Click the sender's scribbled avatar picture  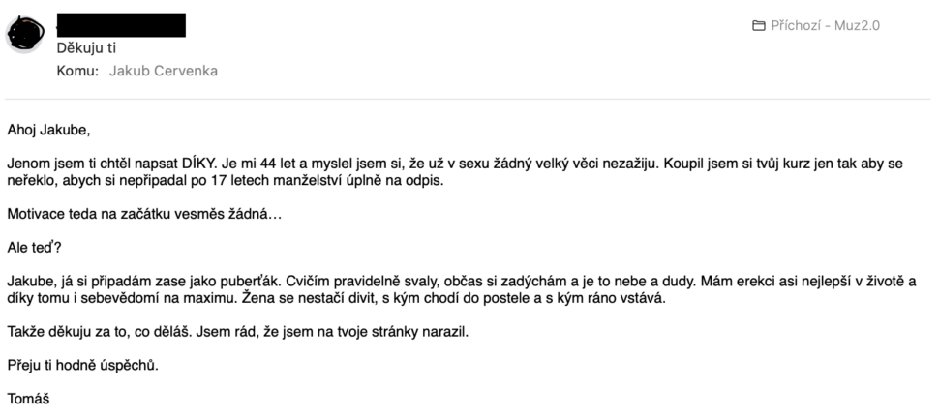(x=25, y=33)
